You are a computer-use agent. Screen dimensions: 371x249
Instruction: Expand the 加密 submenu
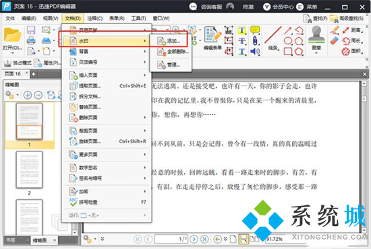tap(106, 191)
